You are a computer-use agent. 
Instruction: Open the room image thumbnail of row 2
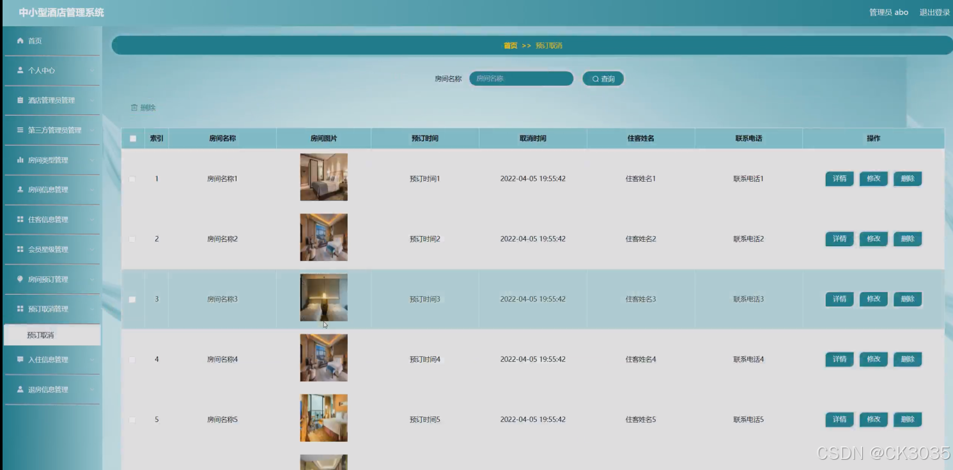click(x=324, y=237)
